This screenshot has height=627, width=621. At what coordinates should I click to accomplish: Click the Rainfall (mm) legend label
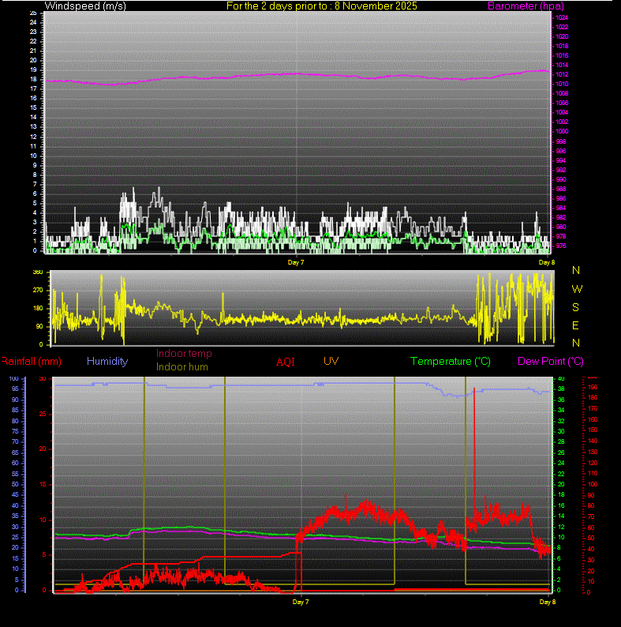[31, 361]
